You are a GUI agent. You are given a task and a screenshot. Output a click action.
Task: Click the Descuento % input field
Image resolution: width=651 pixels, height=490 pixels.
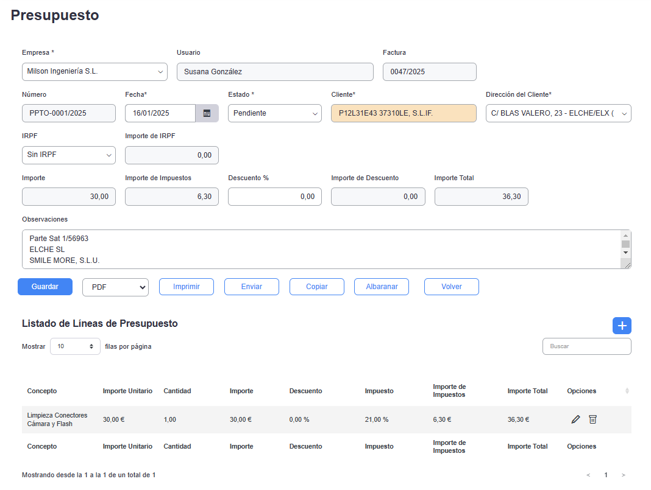click(274, 197)
